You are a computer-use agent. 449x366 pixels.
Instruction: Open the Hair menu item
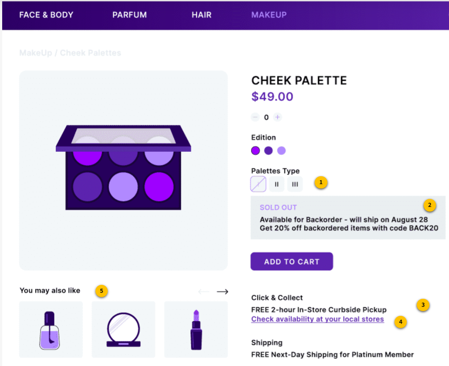(x=201, y=15)
